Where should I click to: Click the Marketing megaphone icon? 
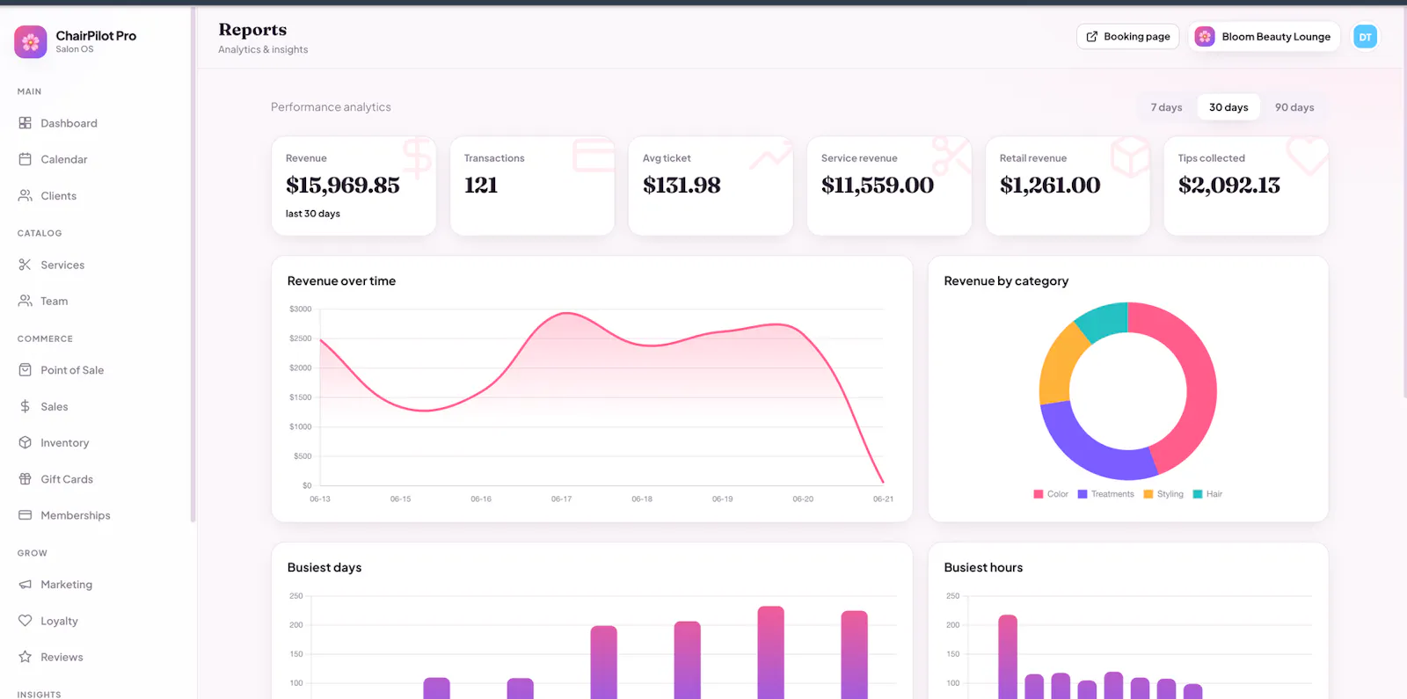click(x=26, y=585)
